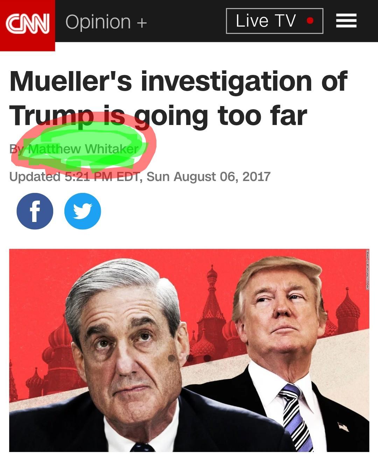The height and width of the screenshot is (466, 378).
Task: Expand the Opinion section plus sign
Action: 142,23
